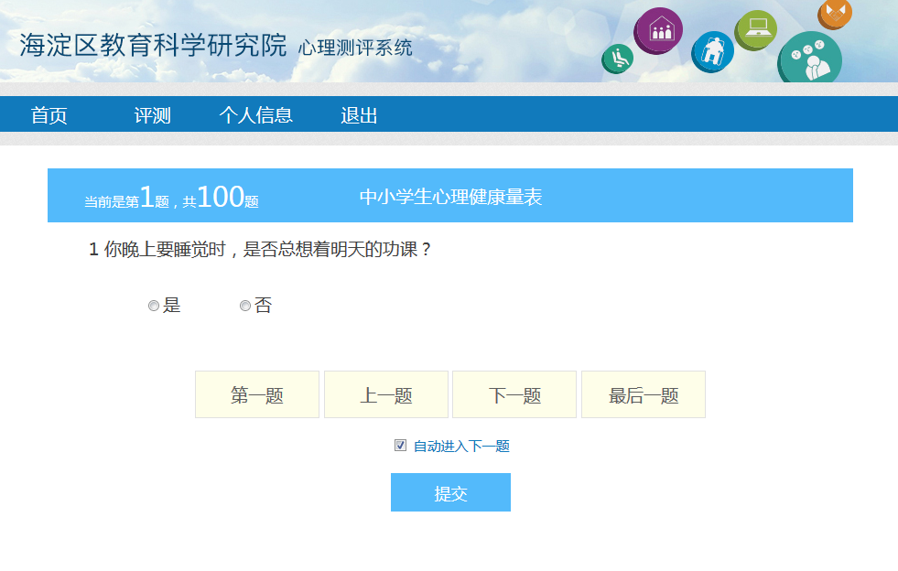Submit answers with the 提交 button
Viewport: 898px width, 571px height.
[x=450, y=492]
